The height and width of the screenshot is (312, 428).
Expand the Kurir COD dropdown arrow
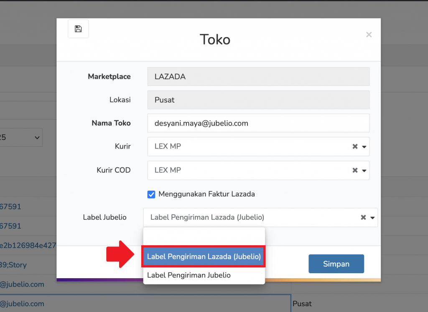(364, 171)
